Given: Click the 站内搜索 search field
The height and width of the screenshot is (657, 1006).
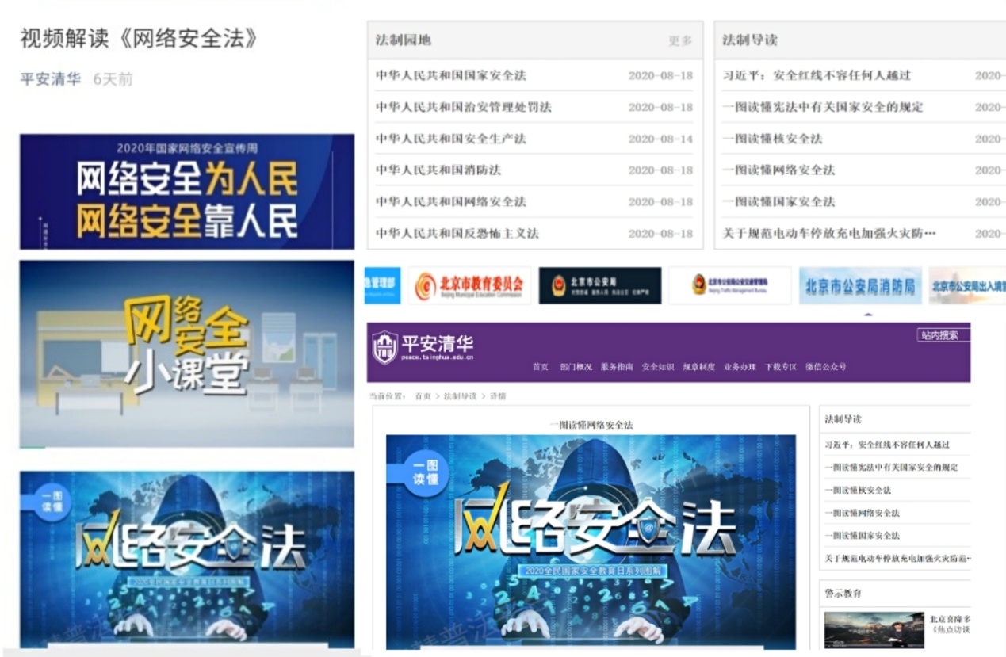Looking at the screenshot, I should pyautogui.click(x=943, y=335).
